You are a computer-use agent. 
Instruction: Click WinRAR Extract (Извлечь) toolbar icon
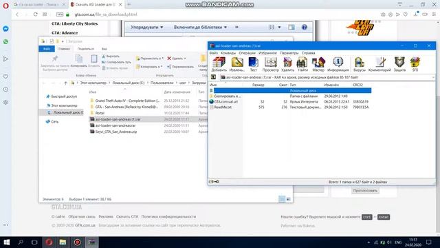(x=236, y=64)
